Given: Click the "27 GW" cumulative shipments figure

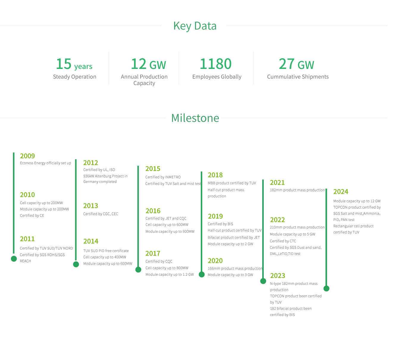Looking at the screenshot, I should click(x=296, y=64).
